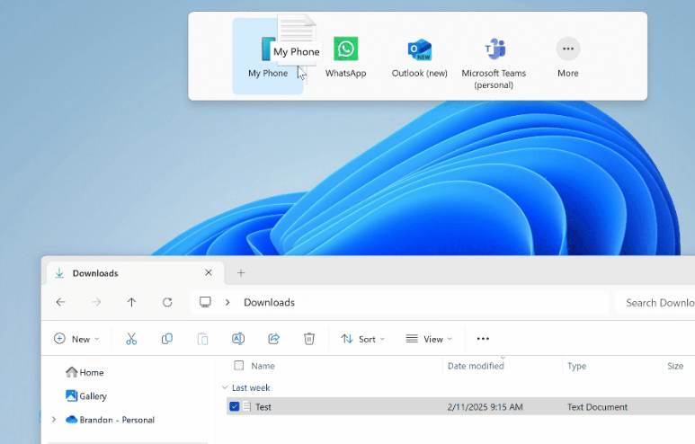Screen dimensions: 695x444
Task: Open the View dropdown
Action: click(x=429, y=339)
